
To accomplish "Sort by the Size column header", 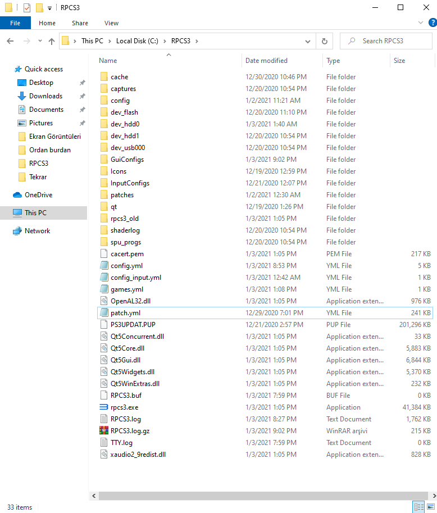I will click(x=399, y=61).
